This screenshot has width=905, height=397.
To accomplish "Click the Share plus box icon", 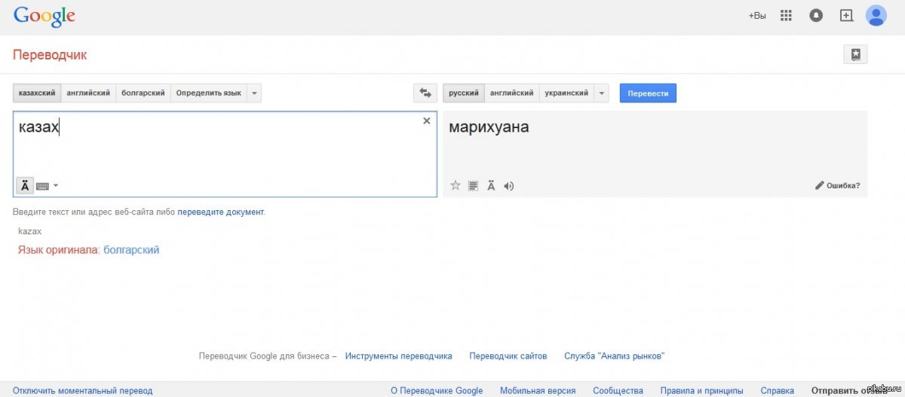I will pyautogui.click(x=846, y=15).
